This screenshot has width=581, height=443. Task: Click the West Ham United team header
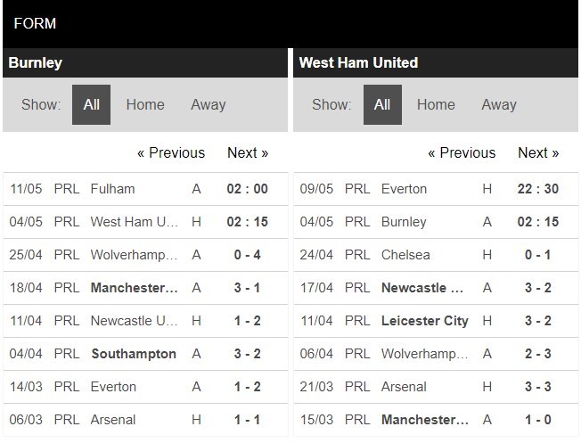[x=358, y=62]
